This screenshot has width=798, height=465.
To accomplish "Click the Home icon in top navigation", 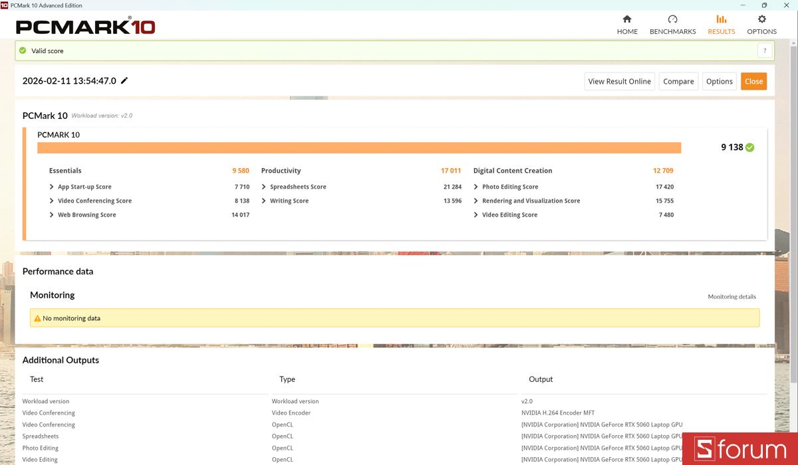I will [x=626, y=19].
